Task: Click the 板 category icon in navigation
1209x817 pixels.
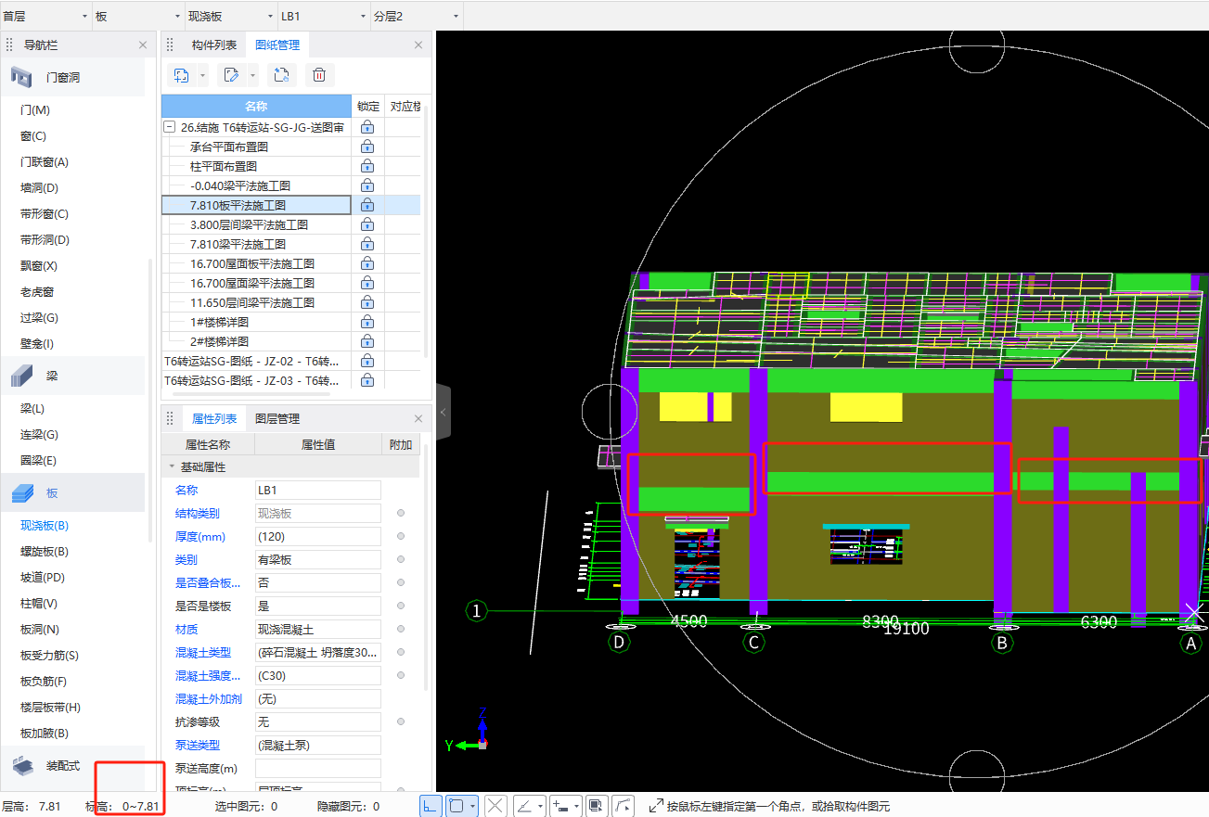Action: pos(23,493)
